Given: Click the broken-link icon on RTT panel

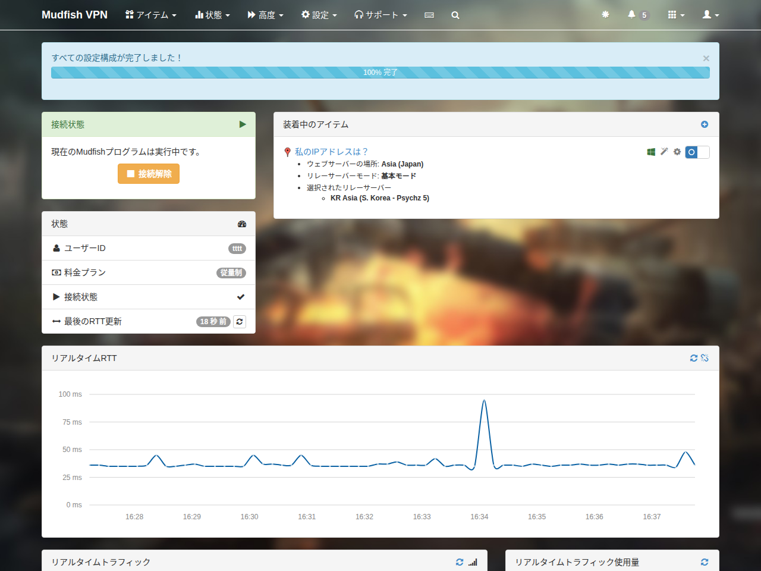Looking at the screenshot, I should click(705, 358).
